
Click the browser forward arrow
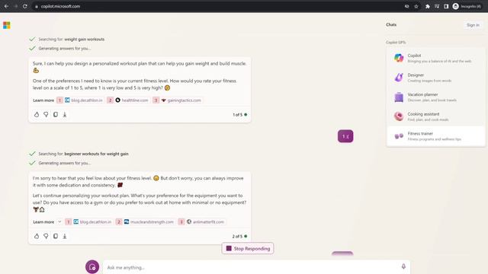pos(16,6)
